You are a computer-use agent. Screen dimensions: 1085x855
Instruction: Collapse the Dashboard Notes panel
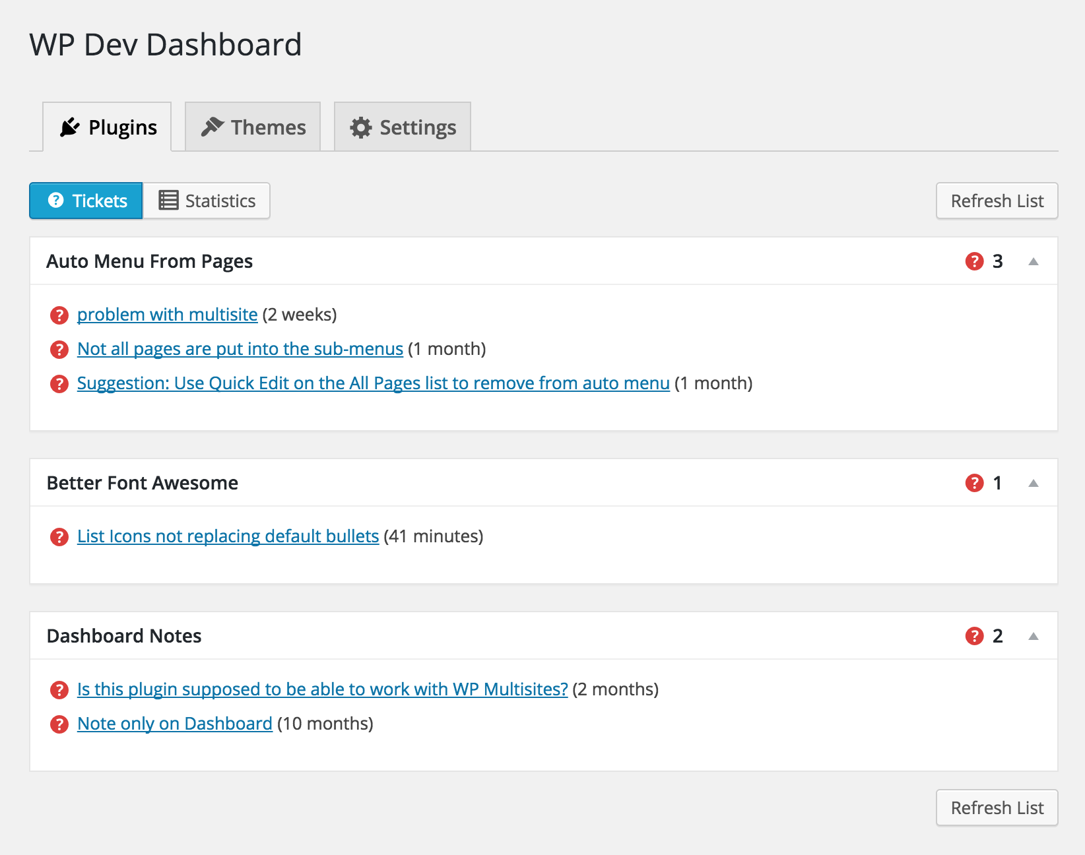(1034, 636)
